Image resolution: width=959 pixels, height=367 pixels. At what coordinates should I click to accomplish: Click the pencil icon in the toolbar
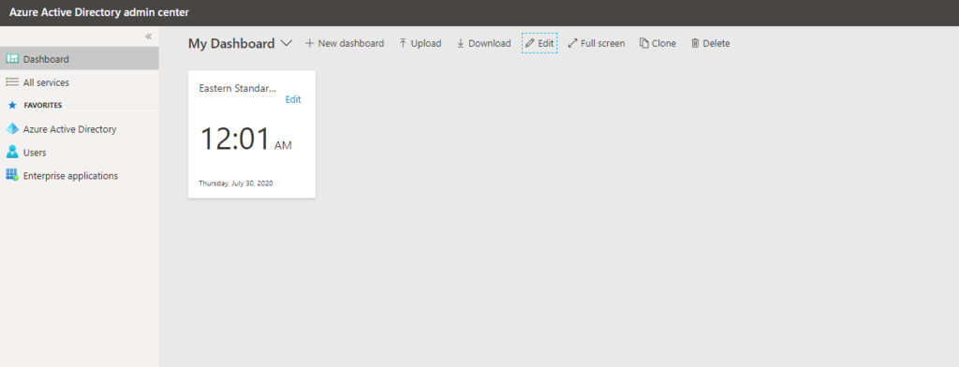[x=530, y=43]
